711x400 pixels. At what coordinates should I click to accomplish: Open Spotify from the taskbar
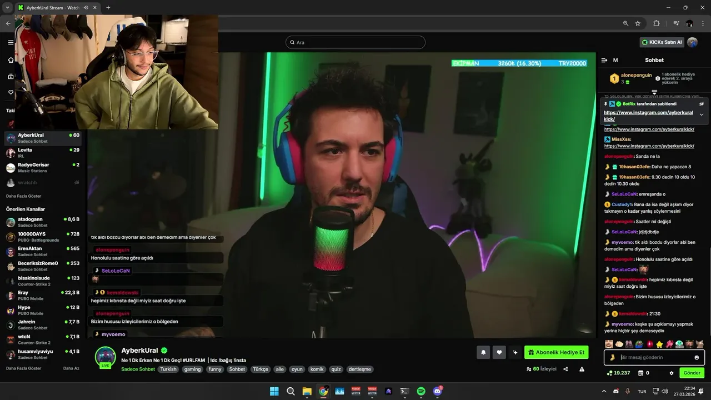click(x=421, y=391)
